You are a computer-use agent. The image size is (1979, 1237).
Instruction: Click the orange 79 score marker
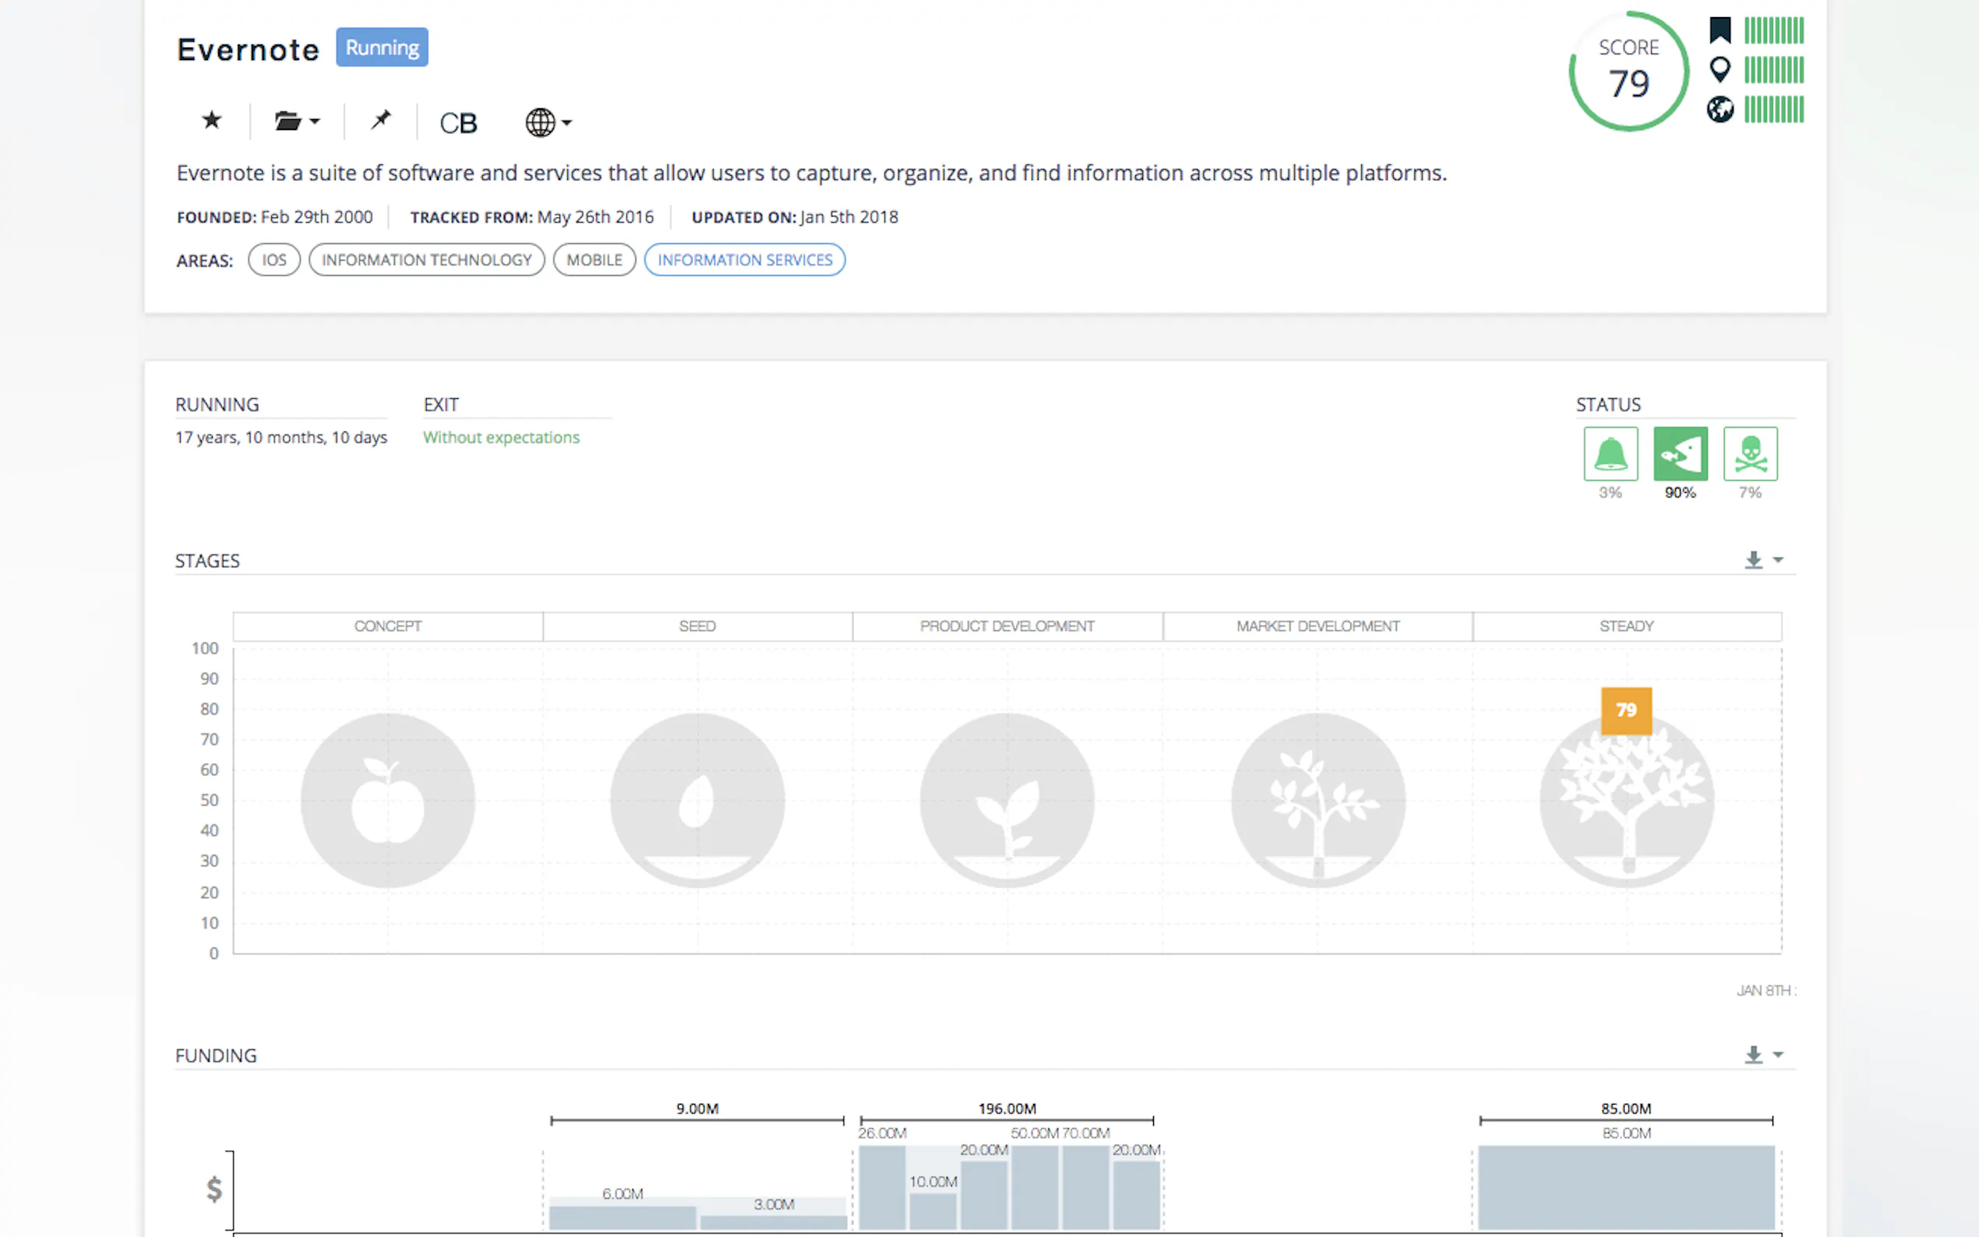tap(1626, 710)
